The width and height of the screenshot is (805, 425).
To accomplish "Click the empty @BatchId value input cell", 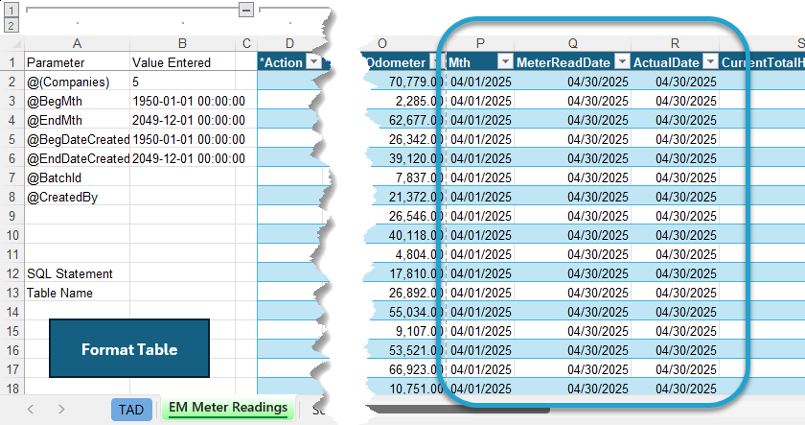I will click(x=182, y=177).
